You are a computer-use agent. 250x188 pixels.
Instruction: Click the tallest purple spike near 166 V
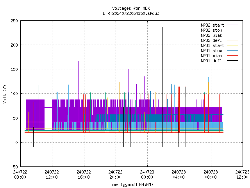pos(78,80)
